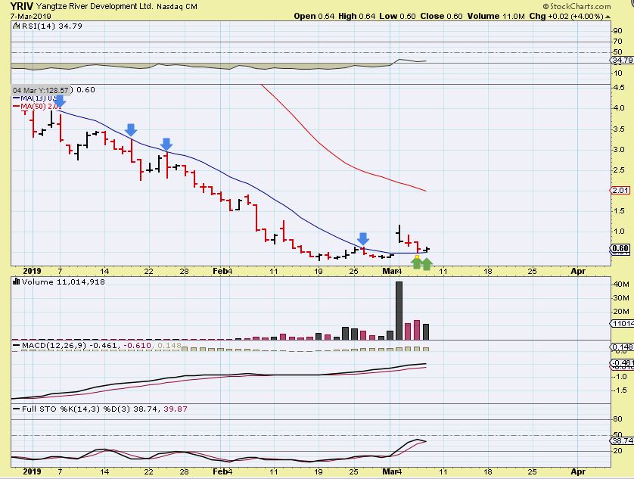Click the StockCharts.com copyright logo
This screenshot has height=479, width=634.
click(x=577, y=7)
